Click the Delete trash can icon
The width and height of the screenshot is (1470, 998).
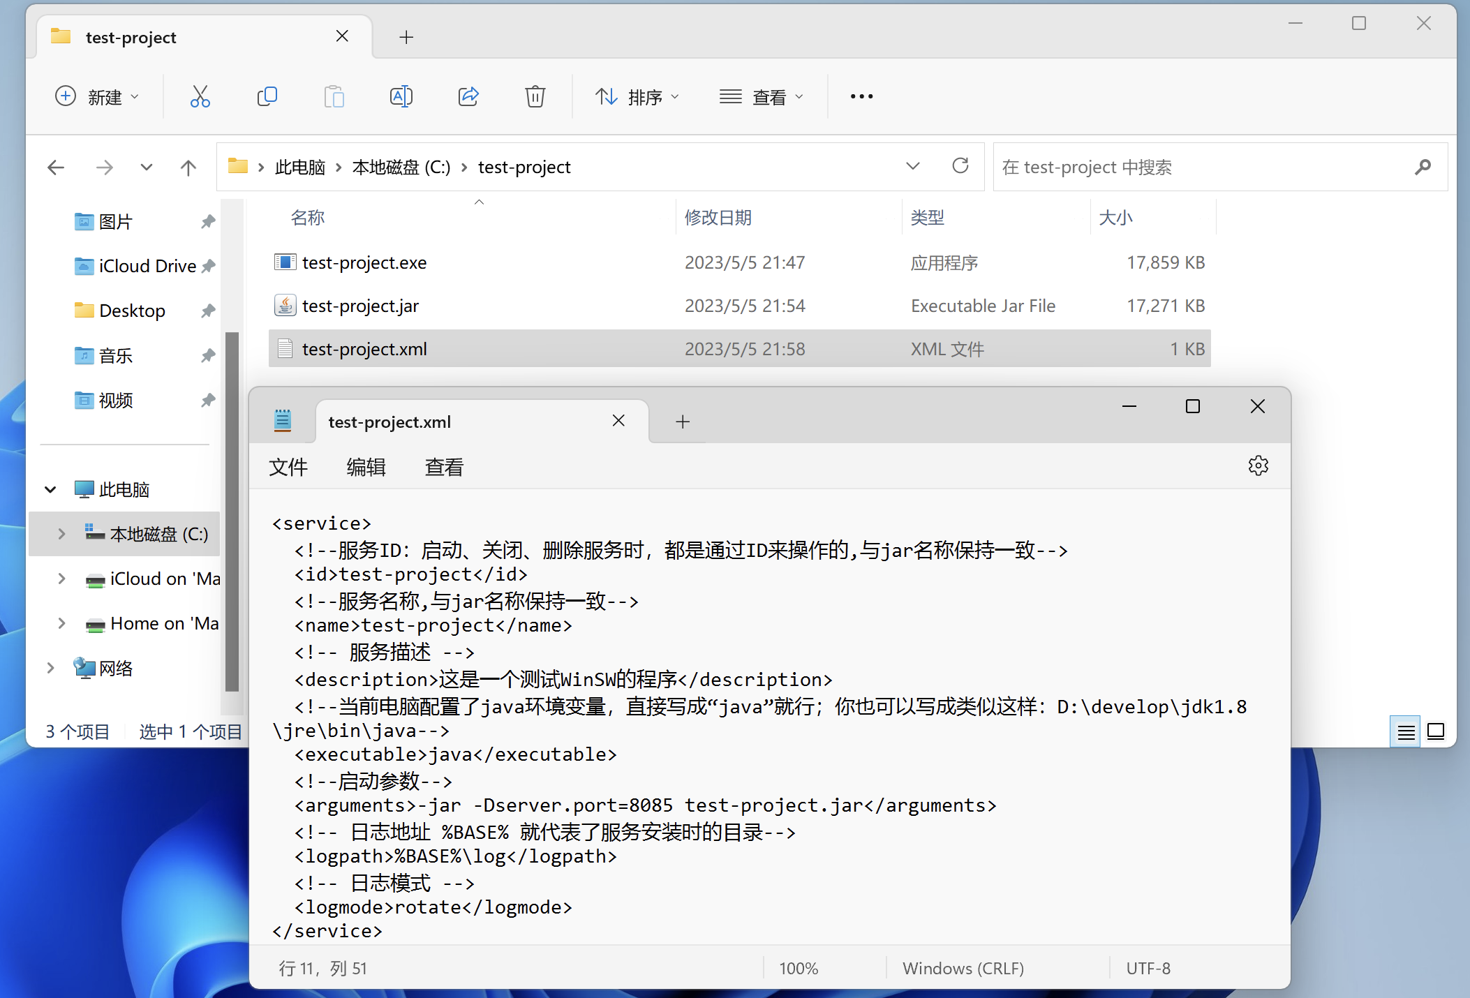(535, 96)
